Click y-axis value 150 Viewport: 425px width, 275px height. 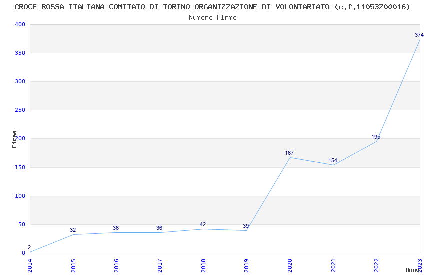coord(20,167)
